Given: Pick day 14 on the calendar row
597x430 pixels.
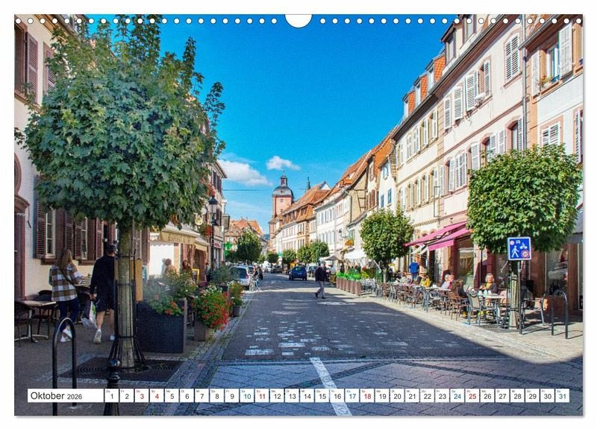Looking at the screenshot, I should (x=307, y=396).
